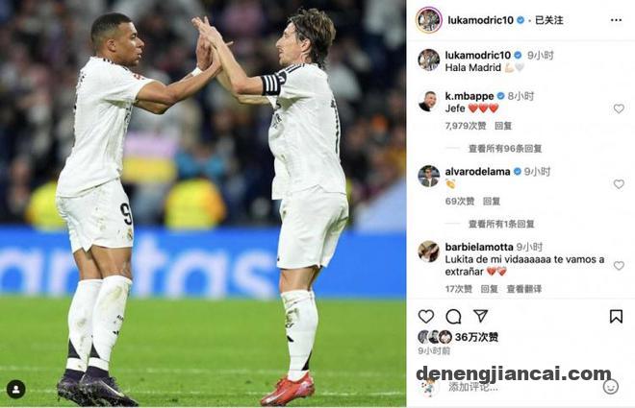The width and height of the screenshot is (635, 408).
Task: Show tagged people icon on photo
Action: pos(16,390)
